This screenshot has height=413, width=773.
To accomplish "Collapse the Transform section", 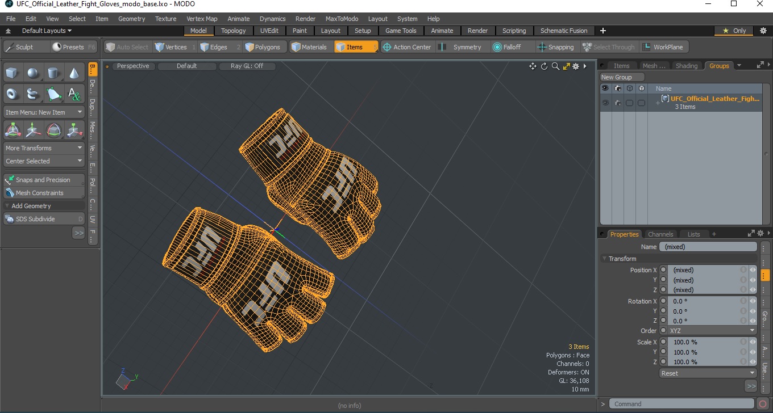I will click(605, 259).
